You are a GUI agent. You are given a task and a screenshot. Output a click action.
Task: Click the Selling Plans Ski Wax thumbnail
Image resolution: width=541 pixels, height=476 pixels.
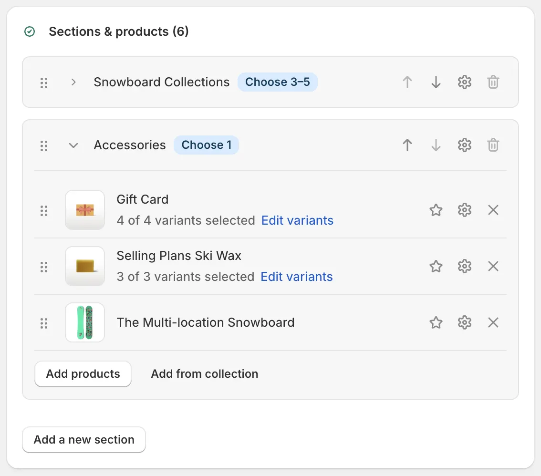click(x=85, y=266)
